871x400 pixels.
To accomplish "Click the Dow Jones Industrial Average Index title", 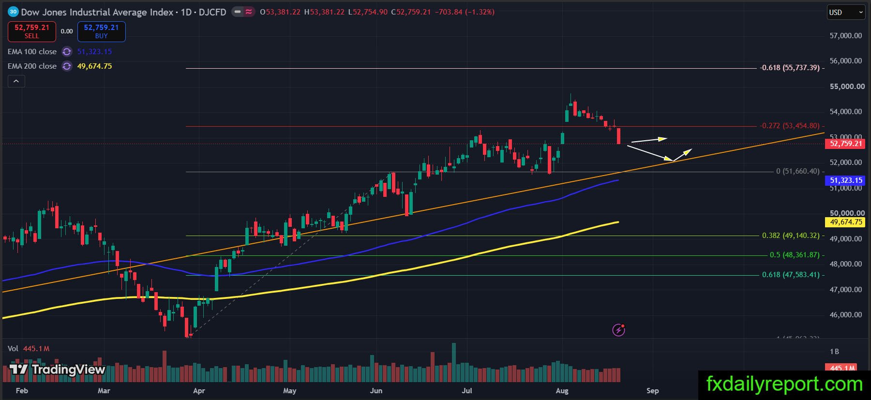I will pyautogui.click(x=97, y=12).
